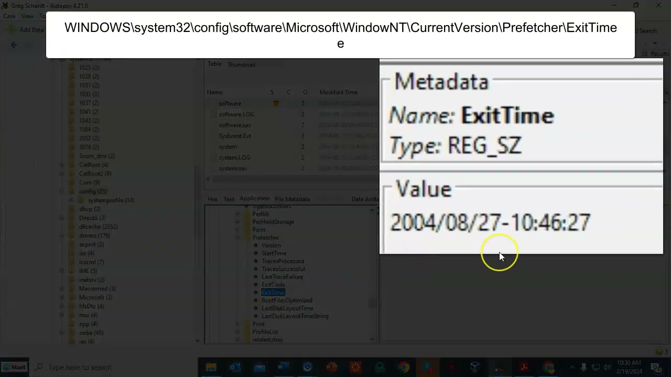Select the system hive file row
Screen dimensions: 671x377
pyautogui.click(x=228, y=147)
